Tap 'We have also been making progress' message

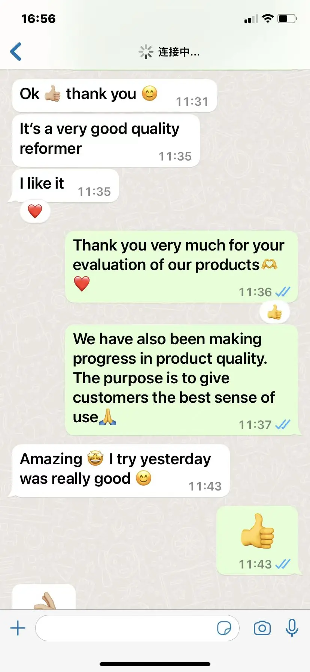[182, 380]
